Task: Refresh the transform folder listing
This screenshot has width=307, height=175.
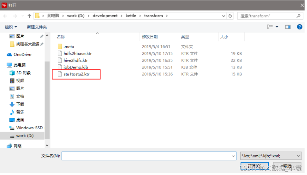Action: (x=230, y=16)
